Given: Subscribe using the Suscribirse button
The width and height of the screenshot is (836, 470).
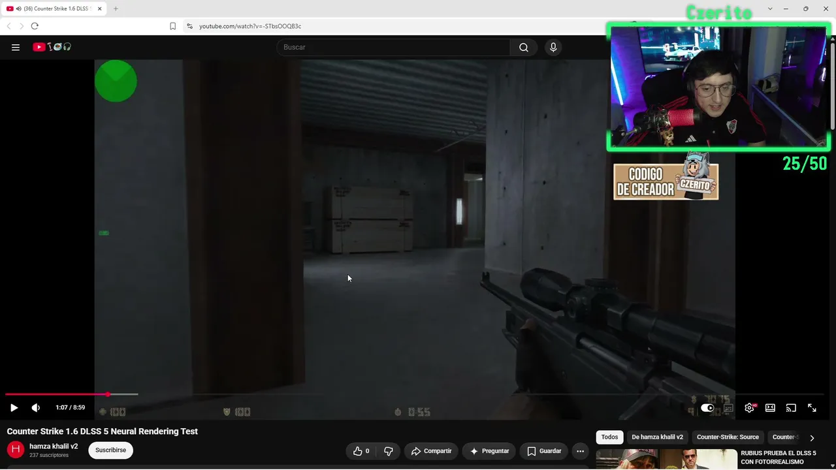Looking at the screenshot, I should [x=110, y=450].
